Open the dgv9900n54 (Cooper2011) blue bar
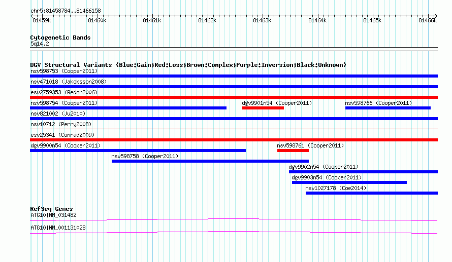452x262 pixels. click(x=138, y=151)
